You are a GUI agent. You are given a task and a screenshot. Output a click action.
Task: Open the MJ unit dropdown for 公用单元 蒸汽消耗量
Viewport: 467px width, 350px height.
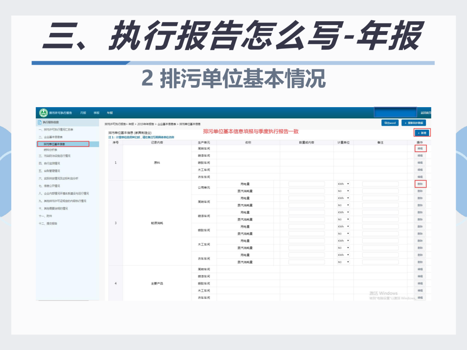tap(343, 191)
